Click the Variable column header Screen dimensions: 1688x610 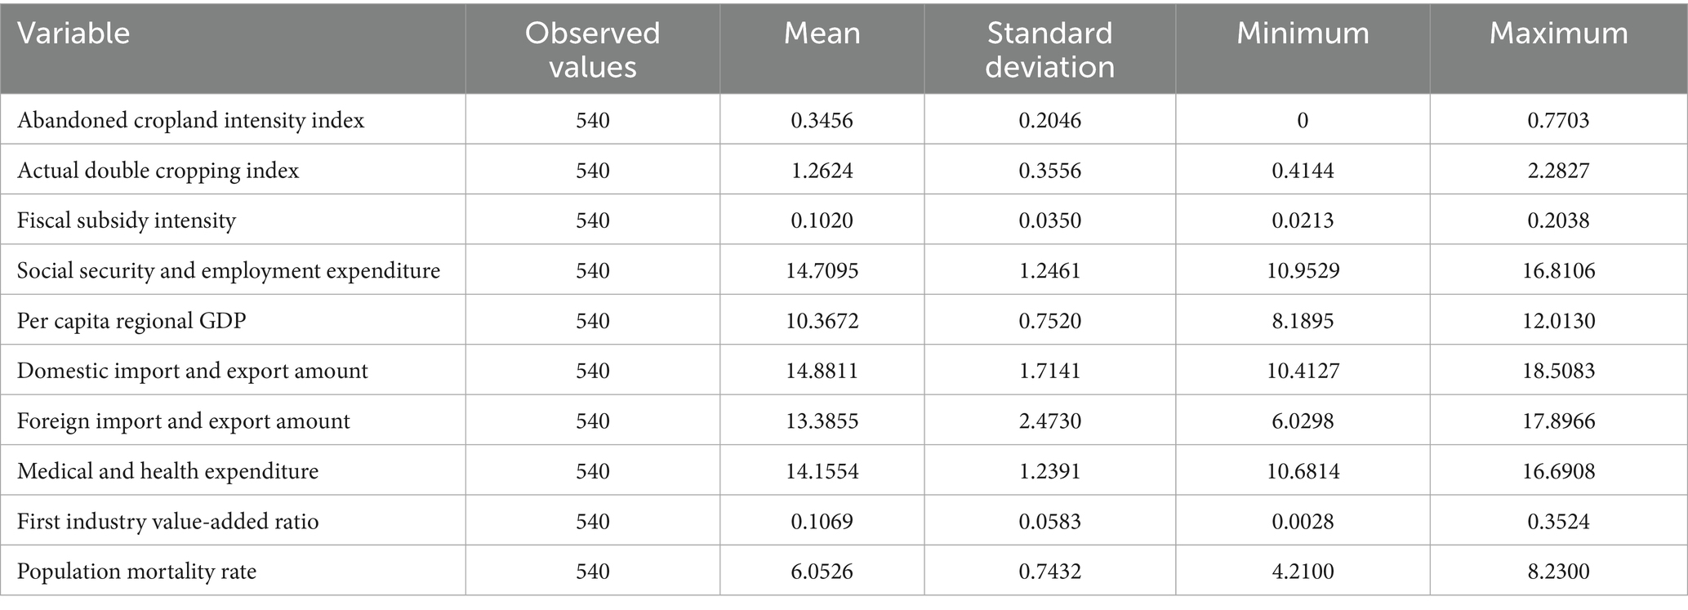coord(73,33)
